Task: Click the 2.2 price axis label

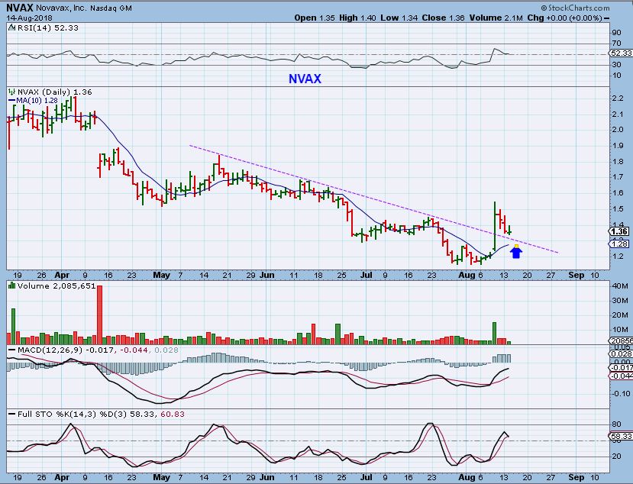Action: (x=618, y=98)
